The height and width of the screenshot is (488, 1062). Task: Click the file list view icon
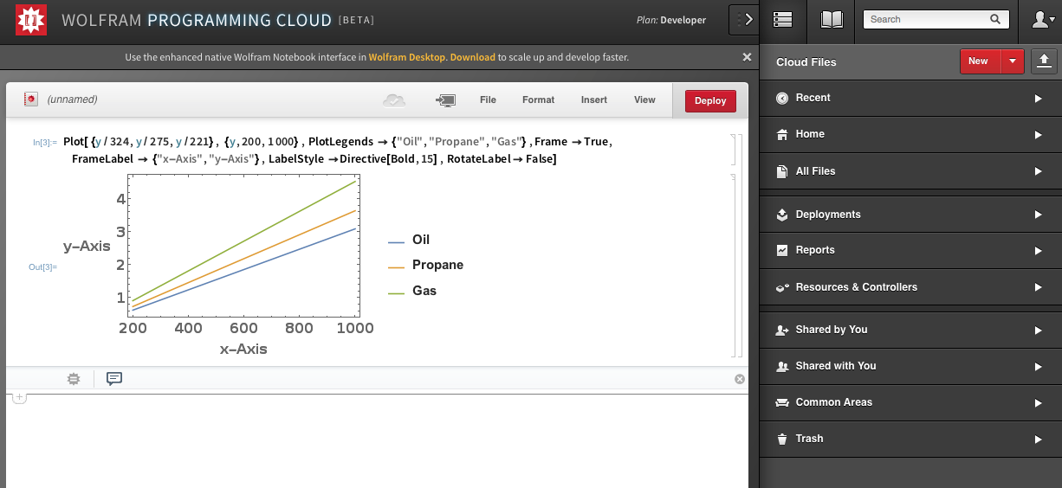coord(782,19)
